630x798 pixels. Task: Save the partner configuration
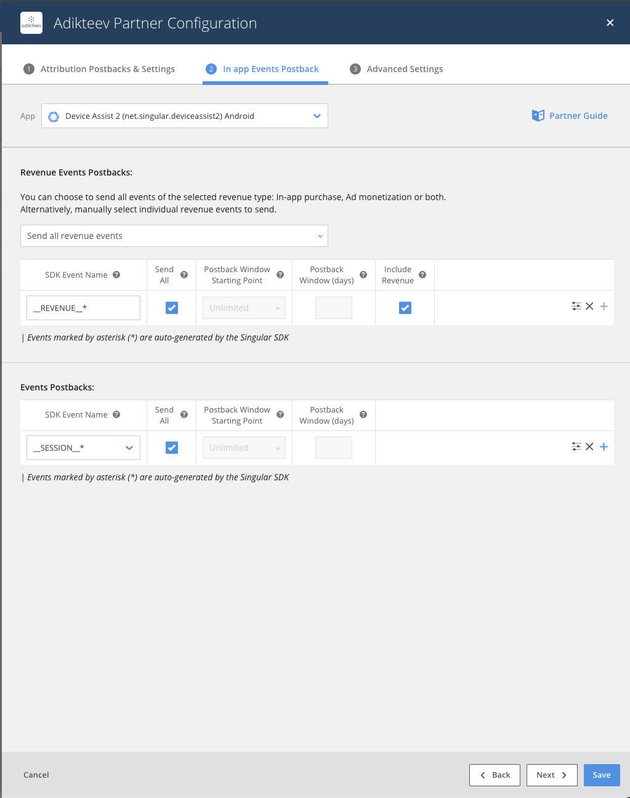(601, 775)
